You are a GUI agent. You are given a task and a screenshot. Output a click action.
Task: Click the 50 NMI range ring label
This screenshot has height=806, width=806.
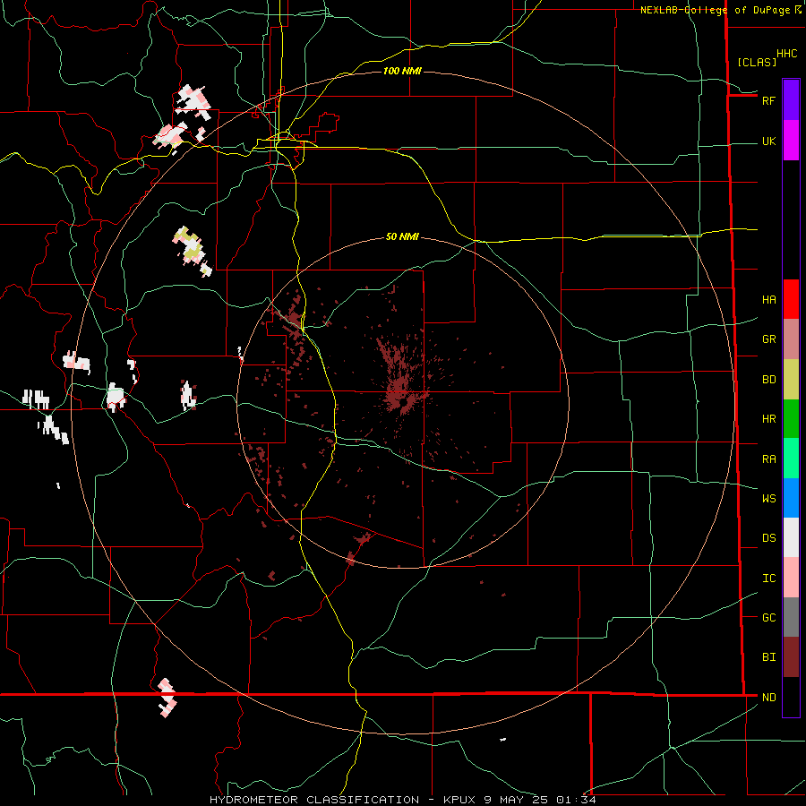(402, 236)
